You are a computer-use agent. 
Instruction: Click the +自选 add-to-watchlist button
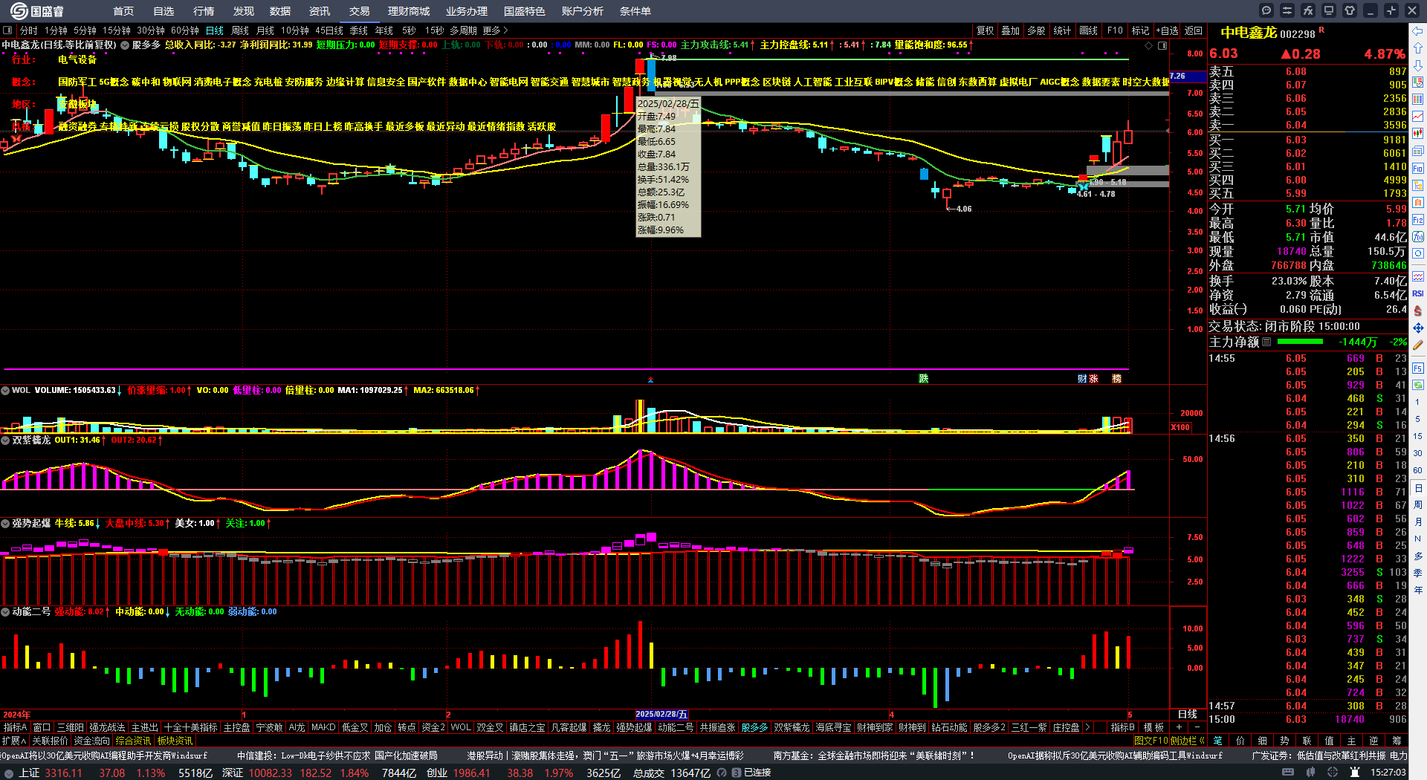click(x=1168, y=30)
